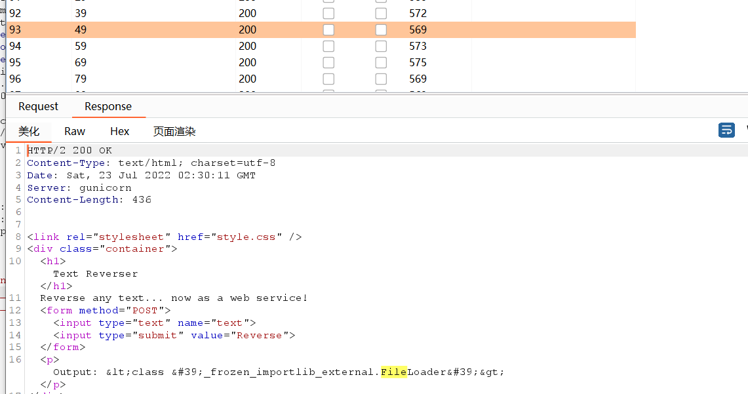Screen dimensions: 748x394
Task: Click the highlighted "File" match in output
Action: [393, 372]
